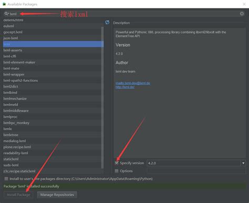Image resolution: width=249 pixels, height=203 pixels.
Task: Reload the package list with refresh icon
Action: pos(107,23)
